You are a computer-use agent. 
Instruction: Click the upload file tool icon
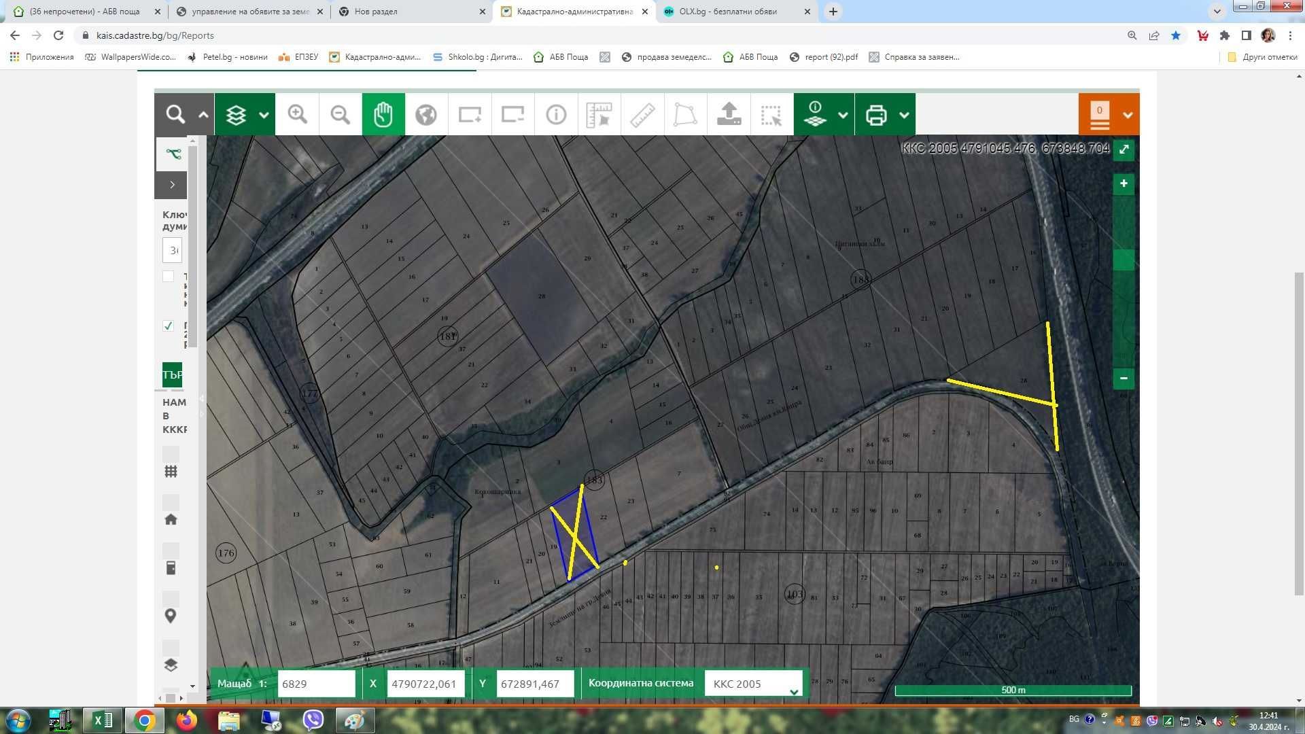point(729,114)
